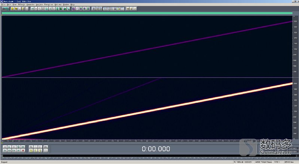Toggle spectral view icon in toolbar
299x164 pixels.
click(x=74, y=9)
